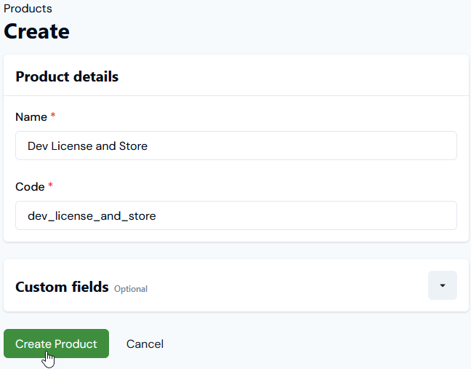This screenshot has width=471, height=369.
Task: Focus the Code input field
Action: click(x=235, y=215)
